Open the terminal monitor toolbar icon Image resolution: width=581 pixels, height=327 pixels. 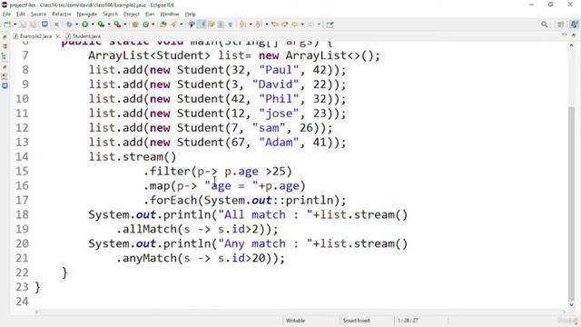(x=44, y=25)
